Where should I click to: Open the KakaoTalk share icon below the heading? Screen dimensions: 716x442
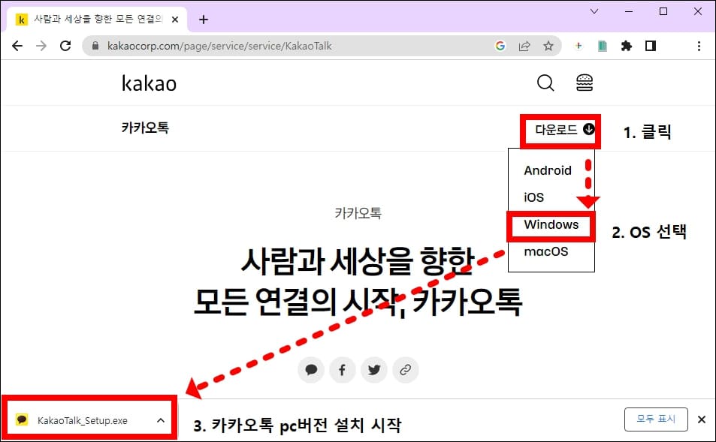click(x=310, y=369)
